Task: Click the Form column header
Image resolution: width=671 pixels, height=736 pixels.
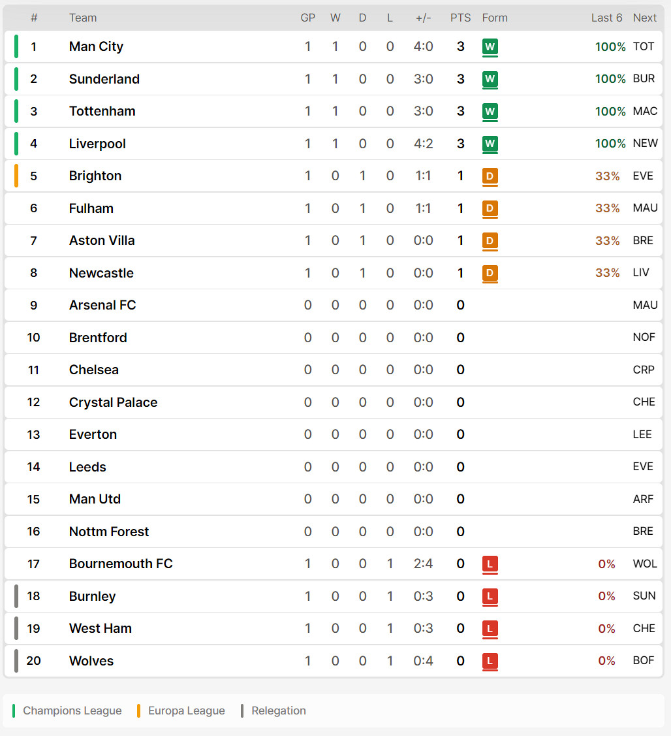Action: [x=495, y=18]
